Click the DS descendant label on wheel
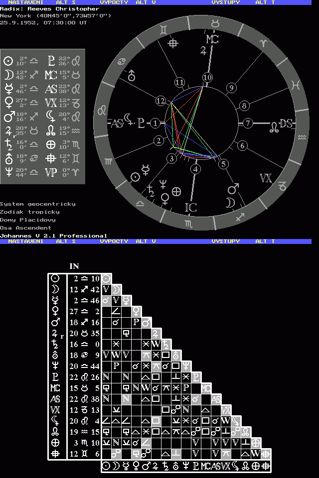 pos(286,124)
